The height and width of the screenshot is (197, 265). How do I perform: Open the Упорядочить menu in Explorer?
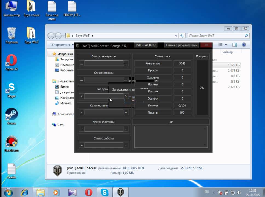coord(62,45)
